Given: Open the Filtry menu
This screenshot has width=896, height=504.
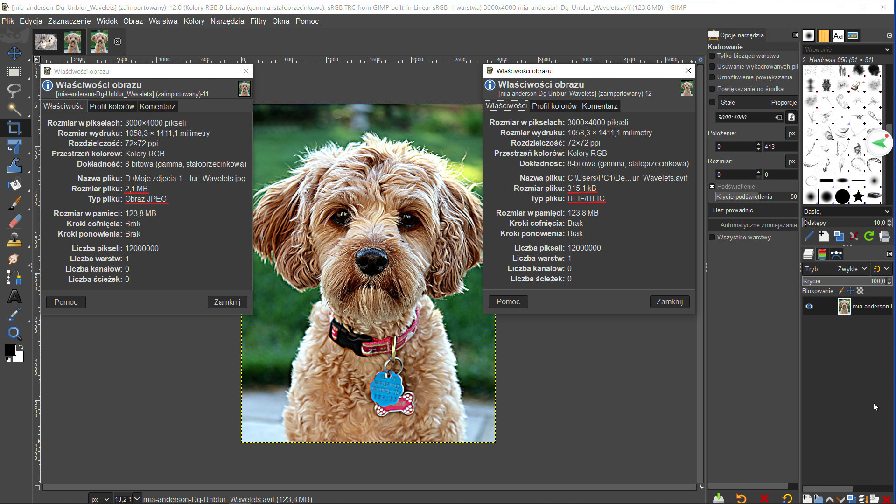Looking at the screenshot, I should (x=258, y=21).
